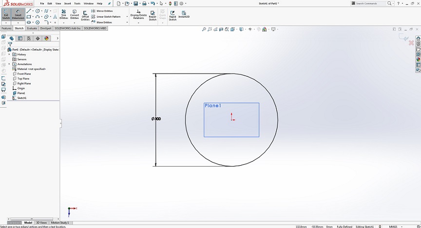The width and height of the screenshot is (421, 228).
Task: Click the Model tab at bottom
Action: point(28,223)
